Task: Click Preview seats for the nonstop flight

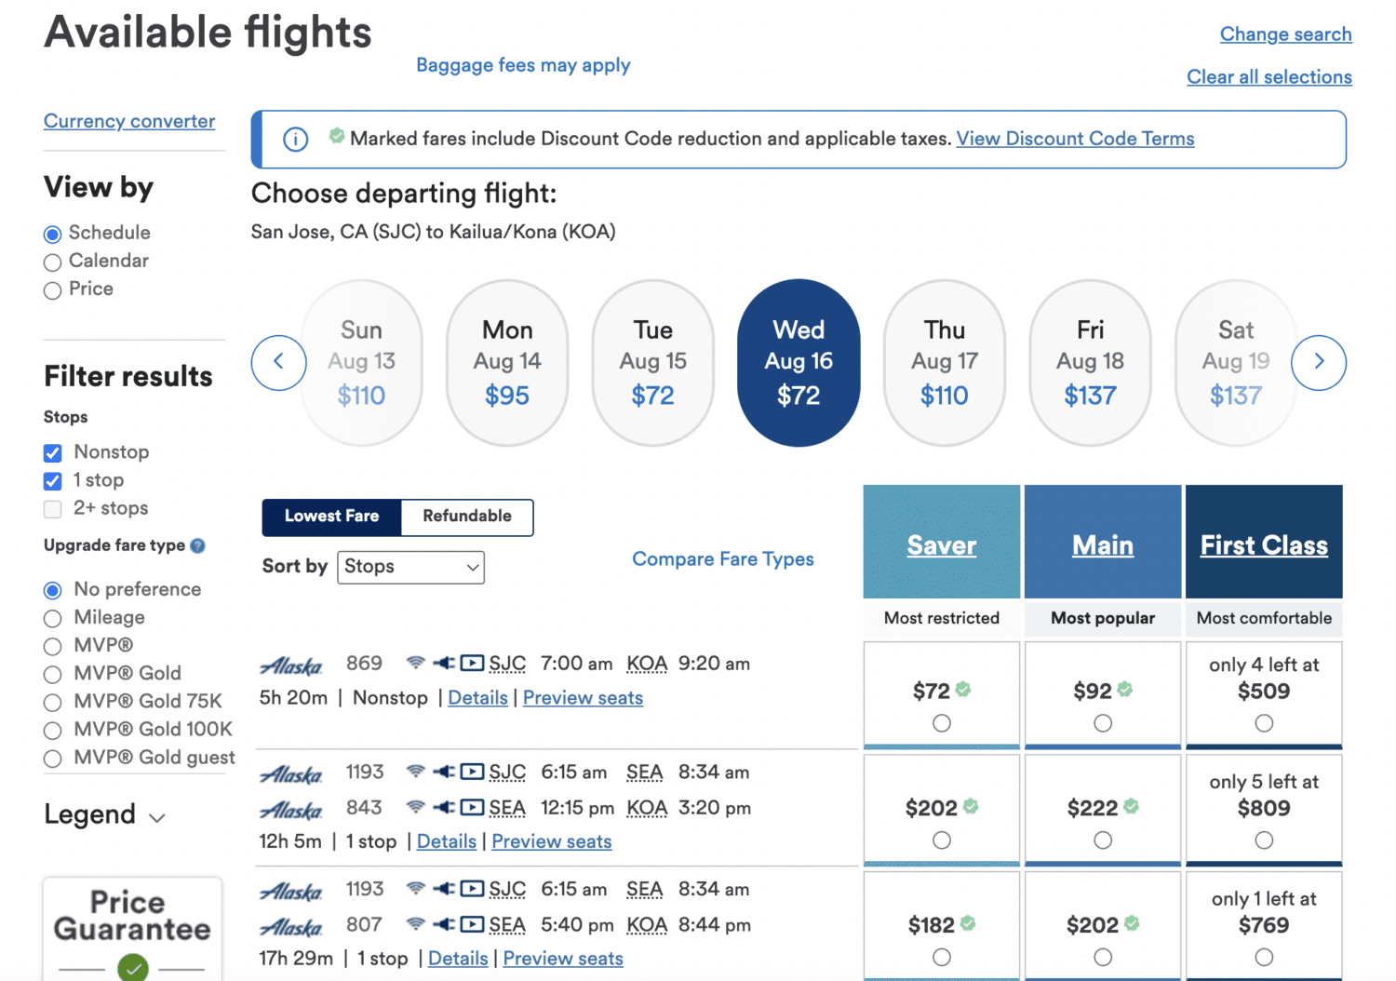Action: [x=583, y=697]
